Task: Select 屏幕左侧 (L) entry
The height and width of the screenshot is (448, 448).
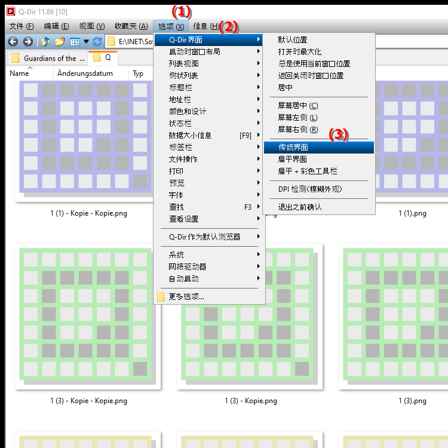Action: (319, 118)
